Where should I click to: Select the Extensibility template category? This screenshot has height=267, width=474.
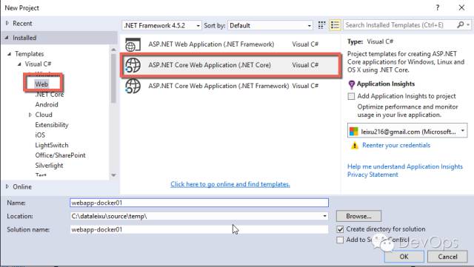coord(52,125)
